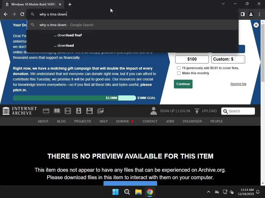Screen dimensions: 265x198
Task: Click the upload arrow icon
Action: pos(197,111)
